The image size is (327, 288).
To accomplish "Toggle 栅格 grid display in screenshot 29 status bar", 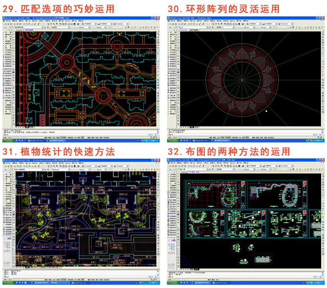I will (x=50, y=137).
